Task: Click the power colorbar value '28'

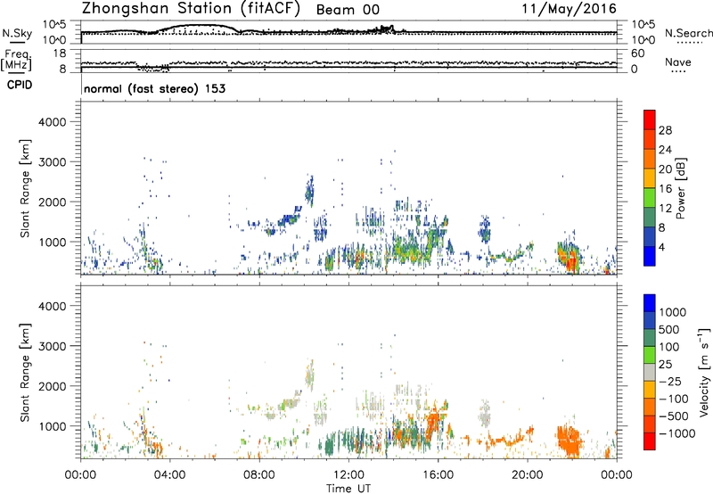Action: (x=665, y=130)
